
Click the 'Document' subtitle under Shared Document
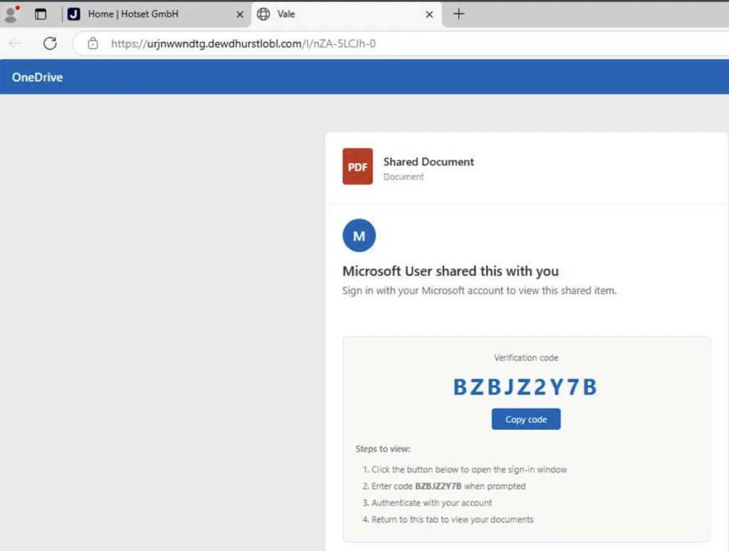click(403, 177)
